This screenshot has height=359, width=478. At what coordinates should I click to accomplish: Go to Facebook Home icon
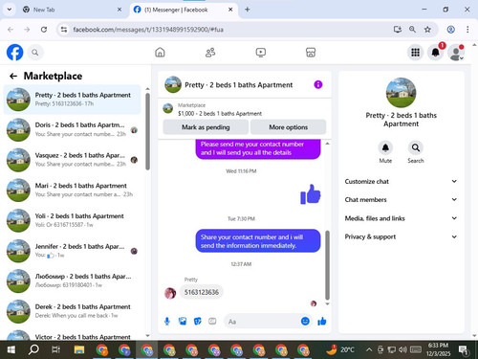160,52
